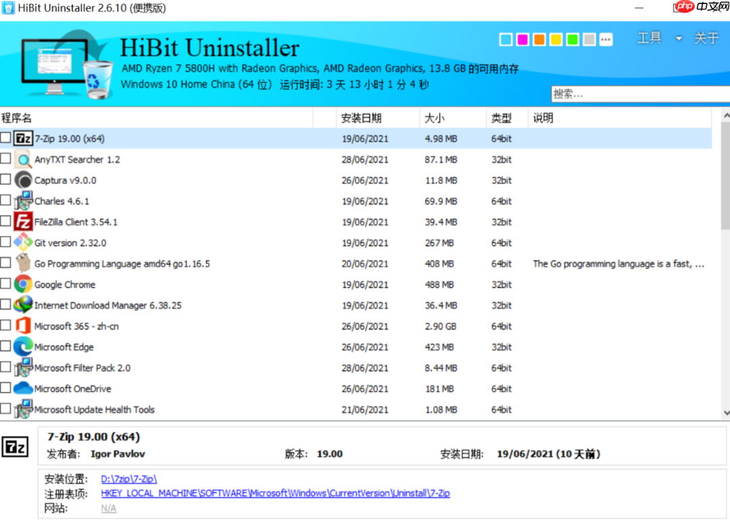Open the 7-Zip registry key link
The width and height of the screenshot is (730, 520).
tap(274, 493)
